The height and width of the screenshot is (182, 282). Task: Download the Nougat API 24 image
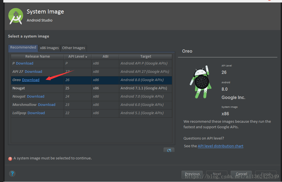tap(36, 96)
